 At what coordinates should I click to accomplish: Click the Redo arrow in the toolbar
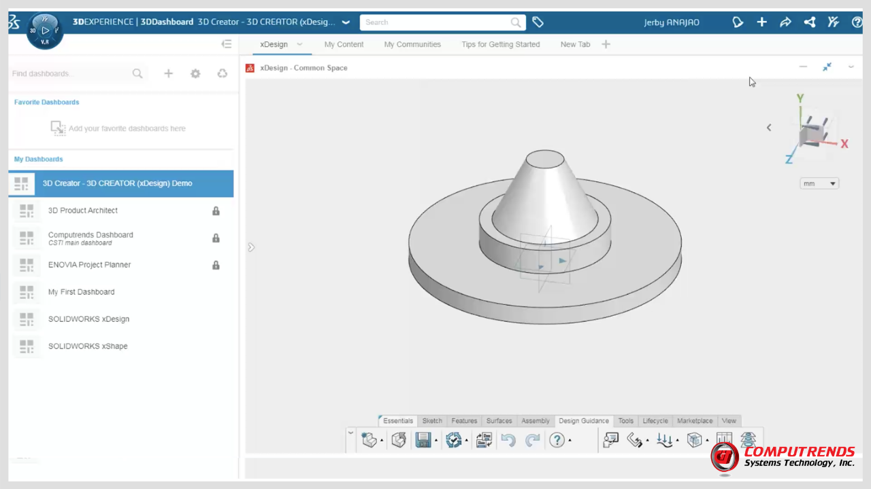(x=532, y=440)
